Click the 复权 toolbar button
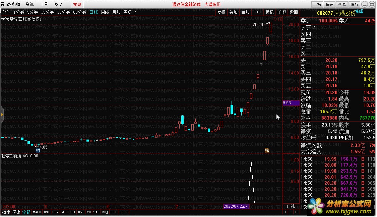 click(x=221, y=12)
